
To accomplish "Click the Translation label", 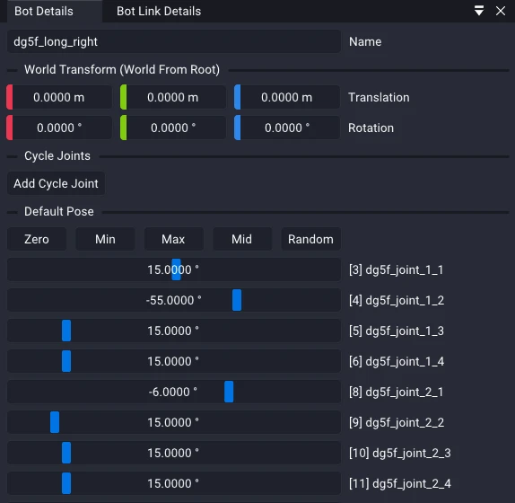I will click(x=379, y=97).
